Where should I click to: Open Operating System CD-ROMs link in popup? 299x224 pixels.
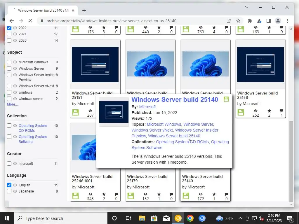(x=182, y=142)
